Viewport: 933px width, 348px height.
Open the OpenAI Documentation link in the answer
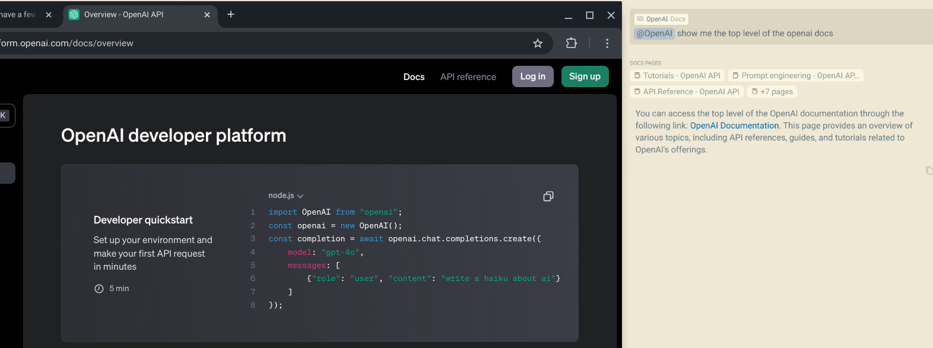pos(734,126)
